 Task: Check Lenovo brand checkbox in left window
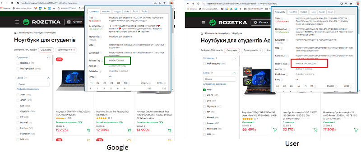[18, 128]
